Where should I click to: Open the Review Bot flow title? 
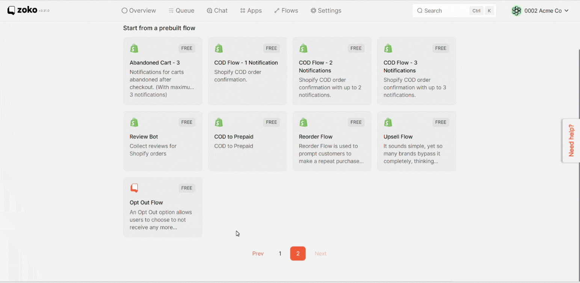[144, 137]
